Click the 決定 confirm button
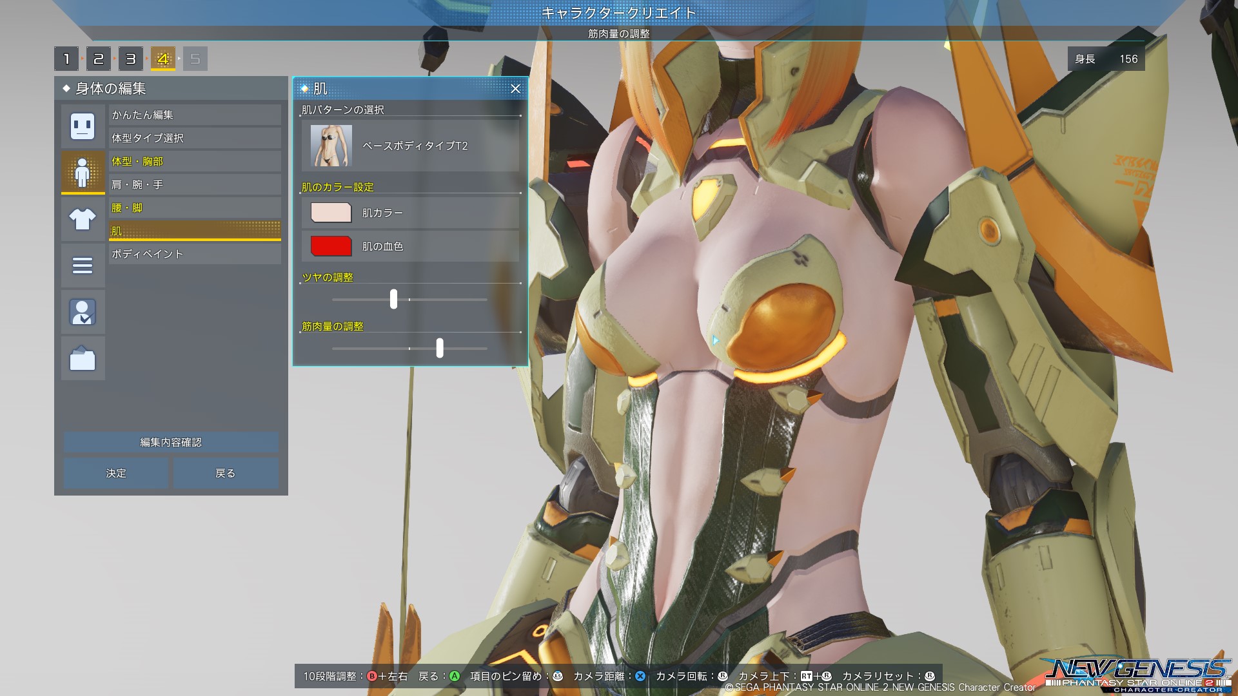Image resolution: width=1238 pixels, height=696 pixels. pyautogui.click(x=116, y=473)
